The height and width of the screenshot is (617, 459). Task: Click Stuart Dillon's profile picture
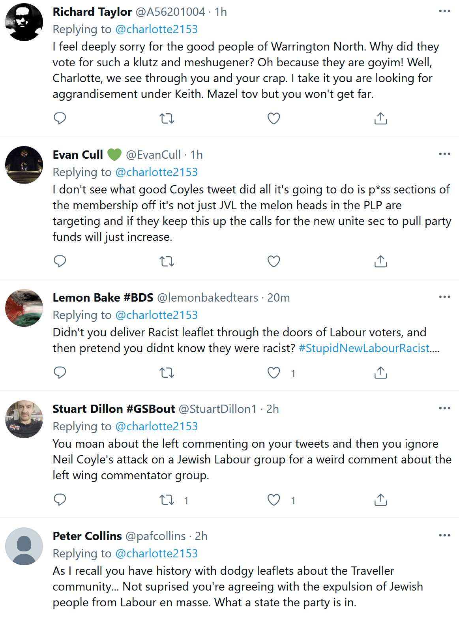click(24, 419)
